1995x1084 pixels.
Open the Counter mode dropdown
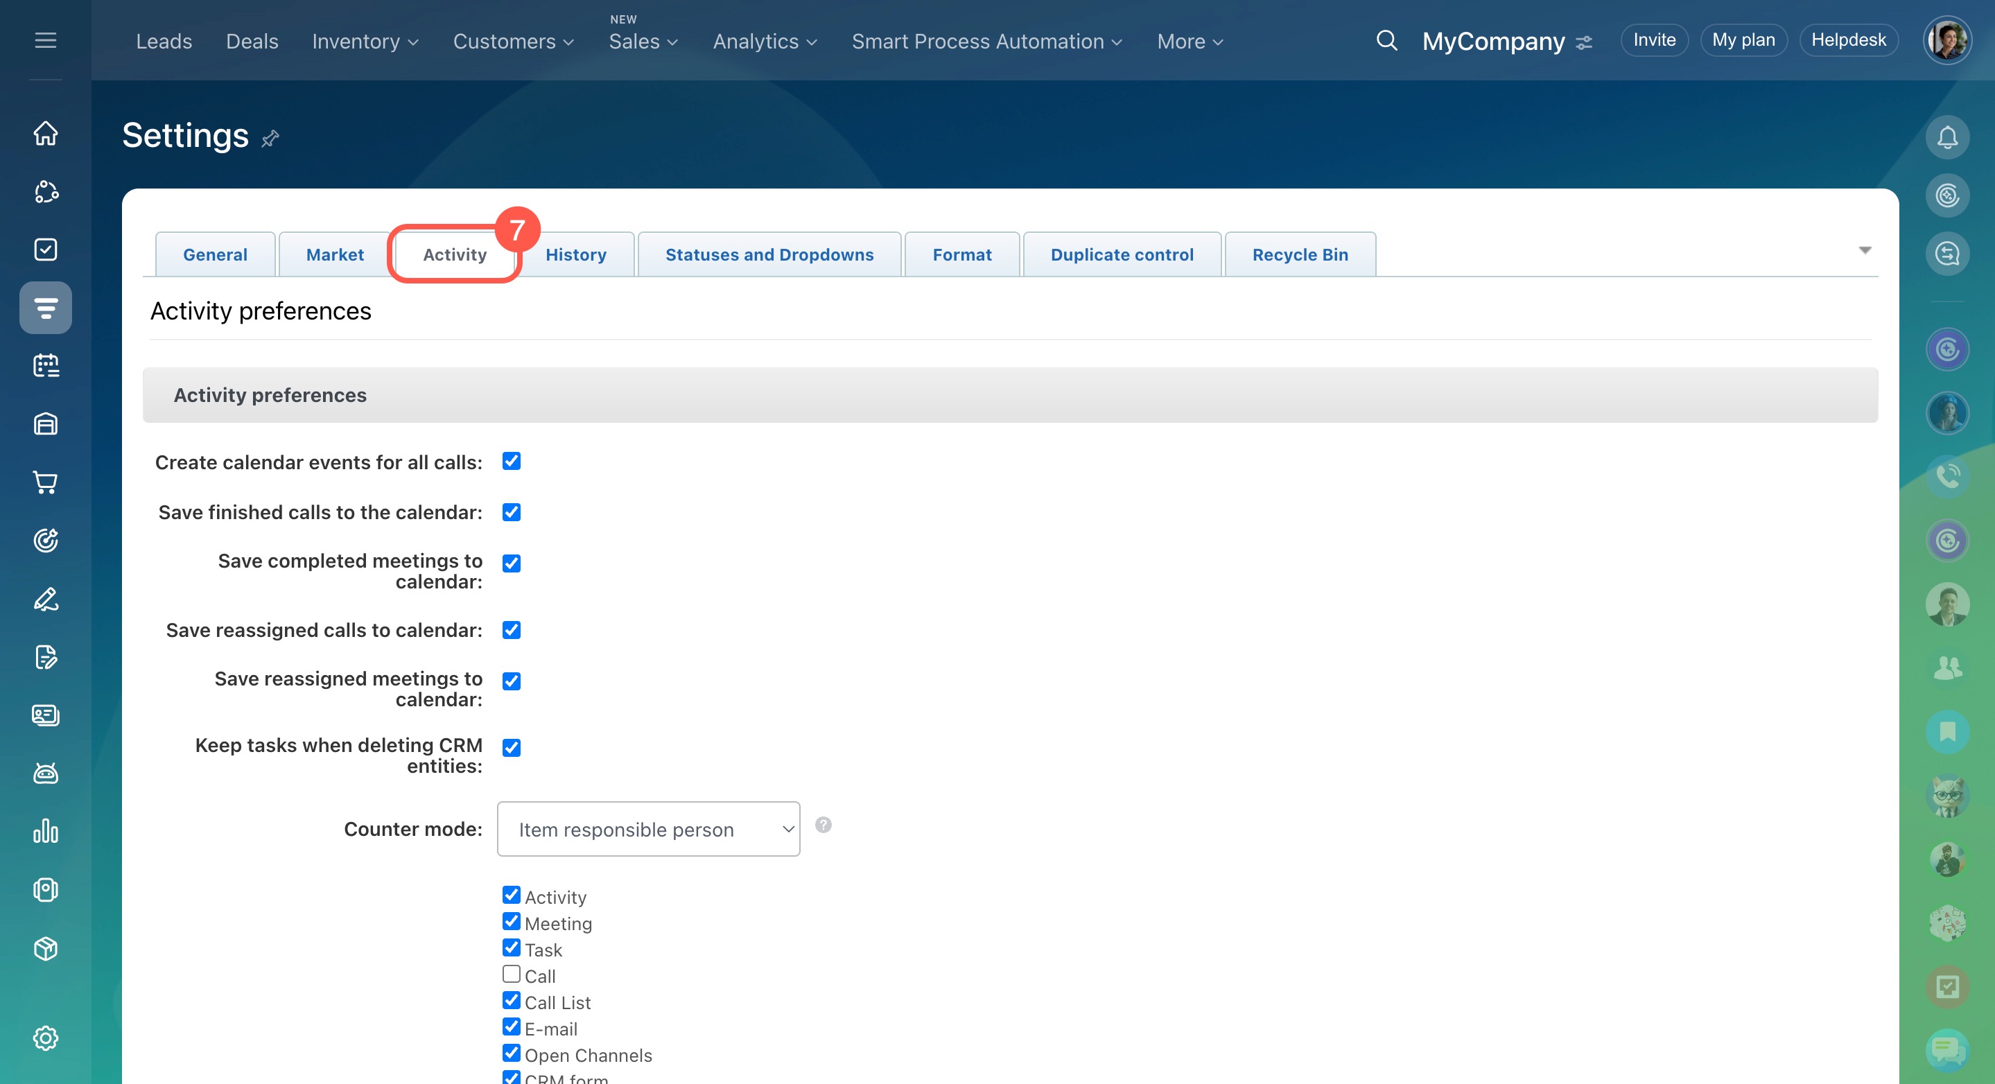pyautogui.click(x=648, y=829)
